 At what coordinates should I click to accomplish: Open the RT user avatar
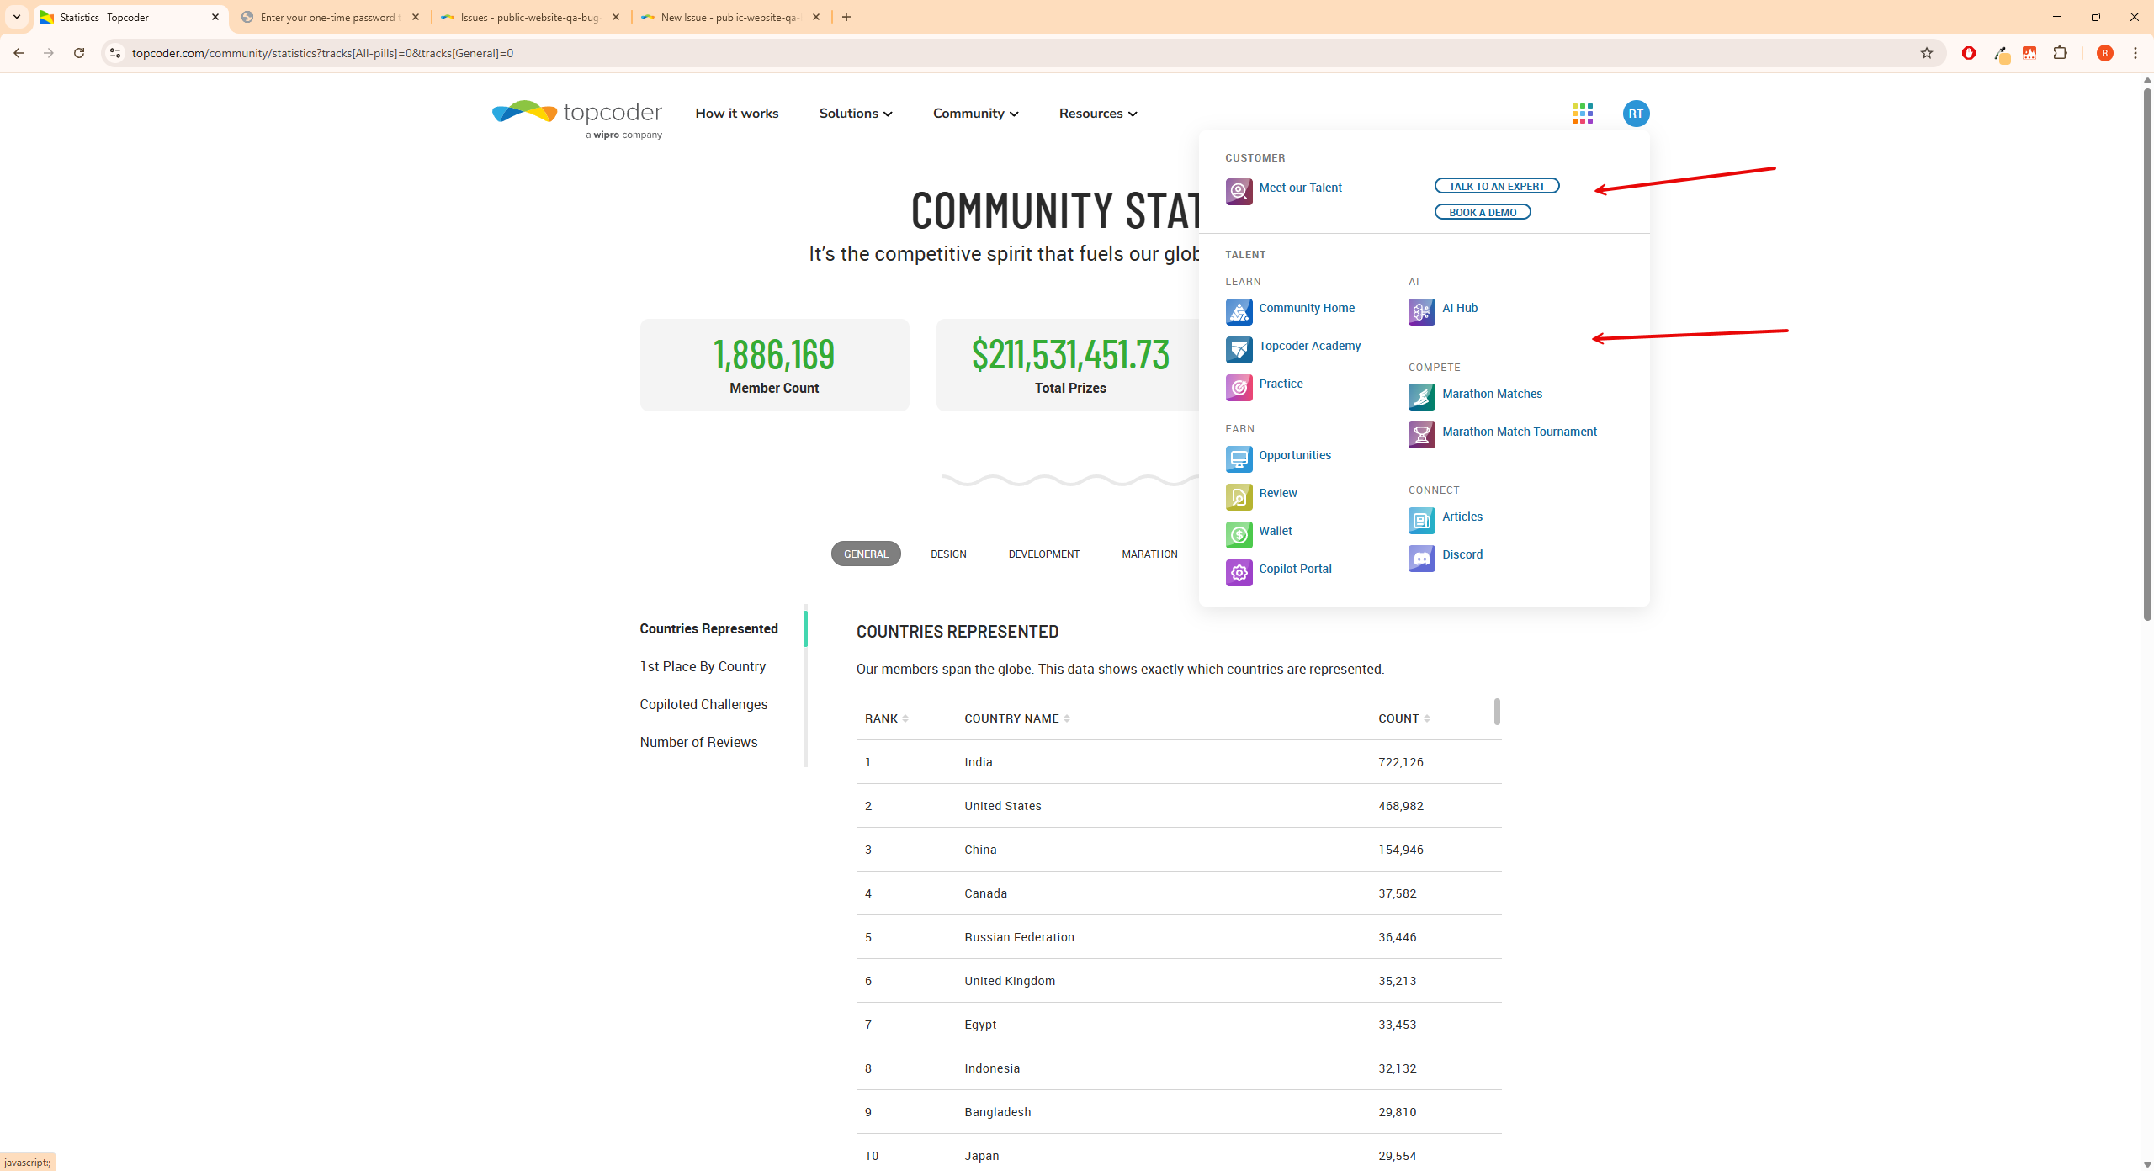pos(1635,114)
